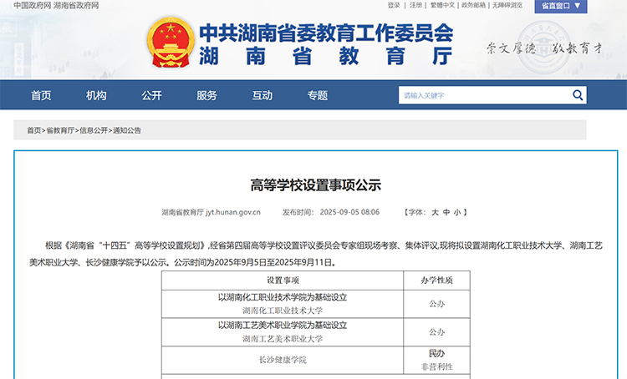The width and height of the screenshot is (627, 379).
Task: Click the search magnifier icon
Action: 578,95
